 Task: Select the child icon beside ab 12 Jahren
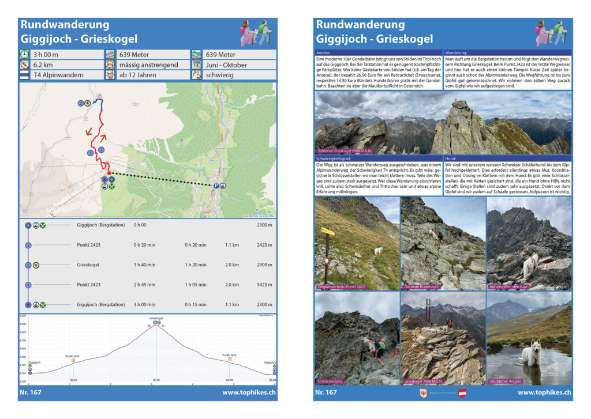click(110, 76)
